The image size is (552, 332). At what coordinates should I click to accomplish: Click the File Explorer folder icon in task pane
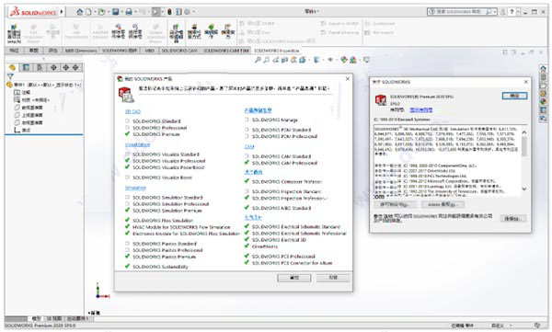[x=543, y=86]
